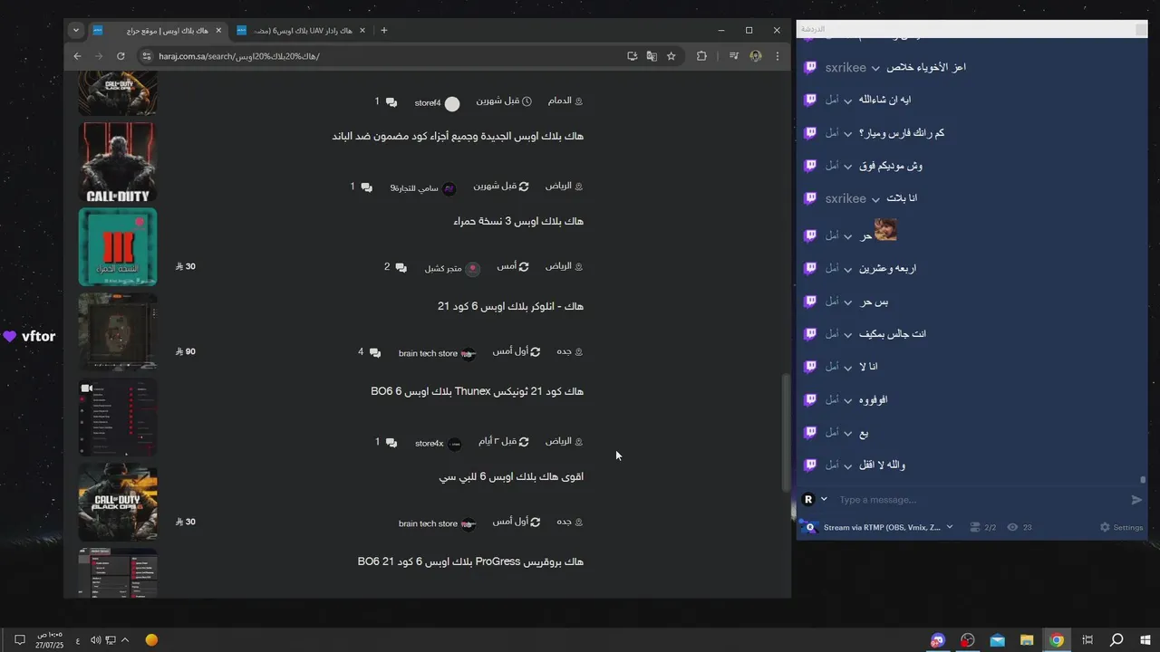Close the 'هاك بلاك اوبس | موقع حراج' tab
The width and height of the screenshot is (1160, 652).
point(218,30)
